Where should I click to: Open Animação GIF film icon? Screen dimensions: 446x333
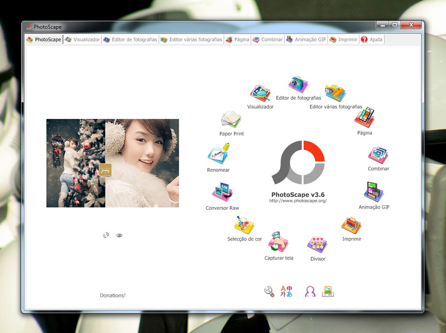(374, 192)
